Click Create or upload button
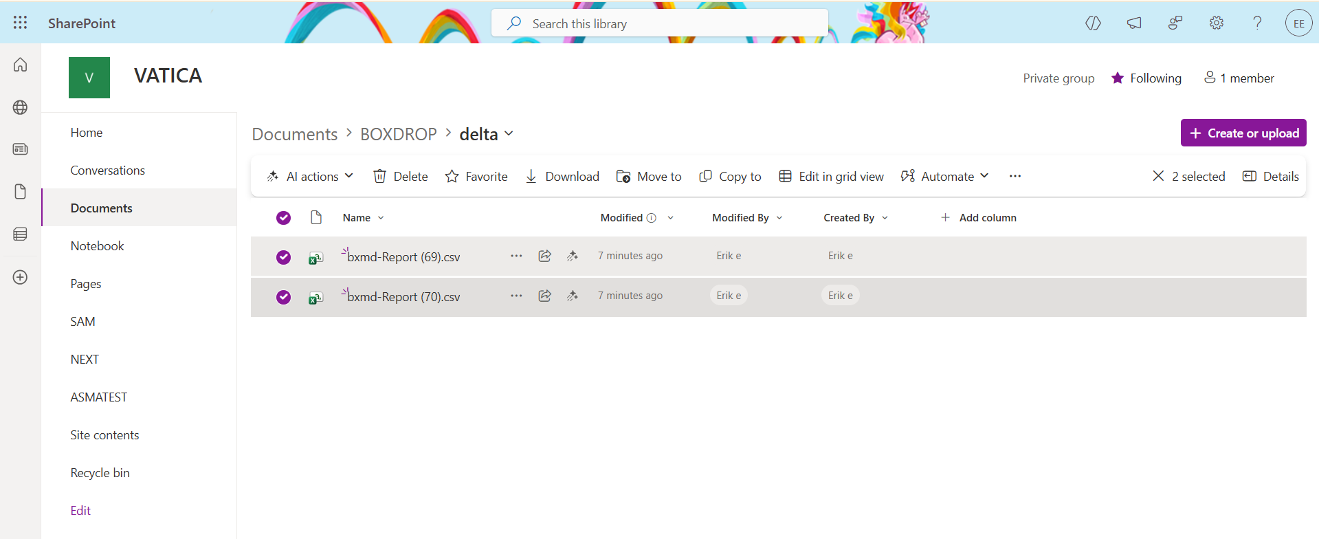This screenshot has width=1319, height=539. pyautogui.click(x=1243, y=133)
